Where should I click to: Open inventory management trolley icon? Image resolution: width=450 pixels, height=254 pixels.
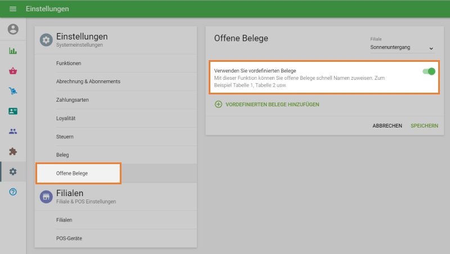click(x=13, y=91)
